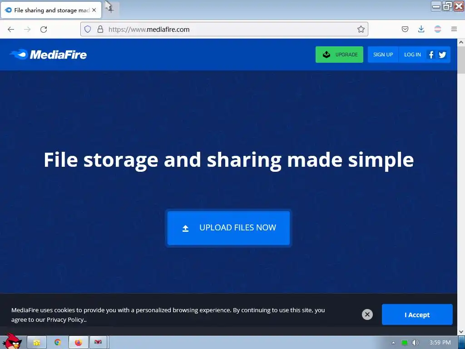
Task: Click the address bar URL field
Action: tap(224, 29)
